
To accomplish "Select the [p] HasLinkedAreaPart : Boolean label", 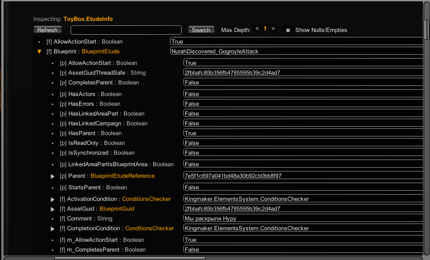I will pyautogui.click(x=102, y=113).
